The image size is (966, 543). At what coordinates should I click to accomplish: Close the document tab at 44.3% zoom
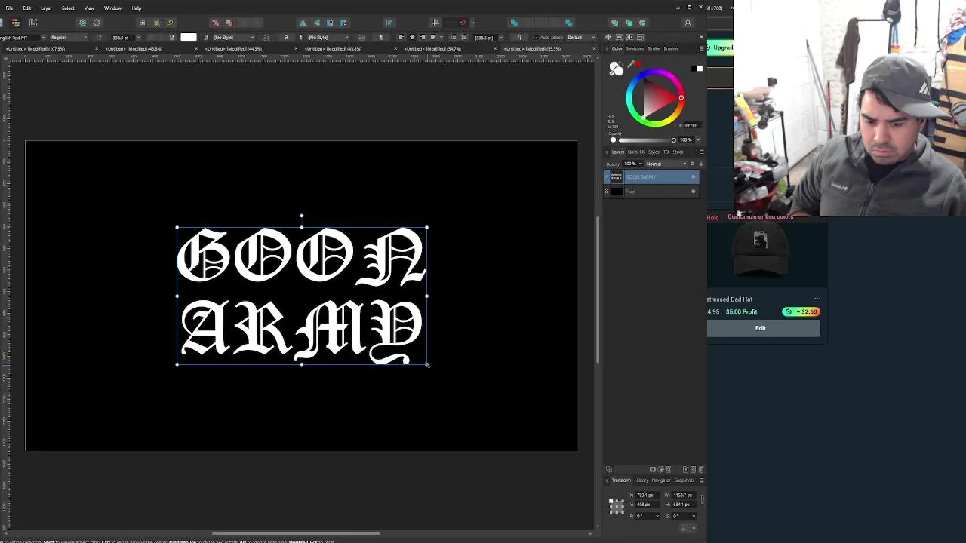[x=296, y=48]
